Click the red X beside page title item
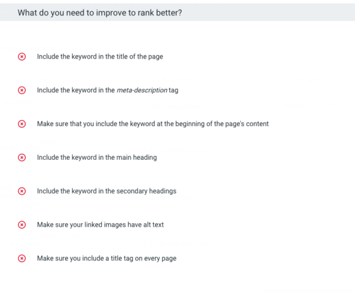Screen dimensions: 355x293 (x=22, y=57)
